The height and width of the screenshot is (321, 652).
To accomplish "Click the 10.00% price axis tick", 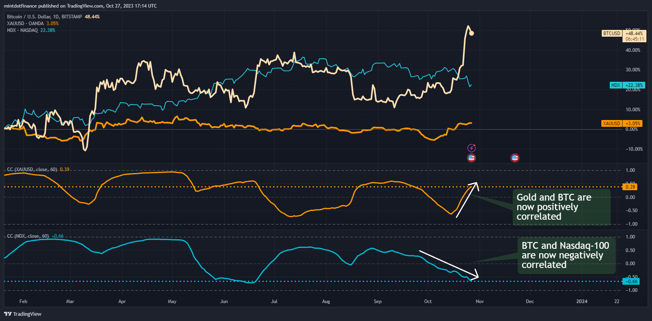I will pos(633,110).
